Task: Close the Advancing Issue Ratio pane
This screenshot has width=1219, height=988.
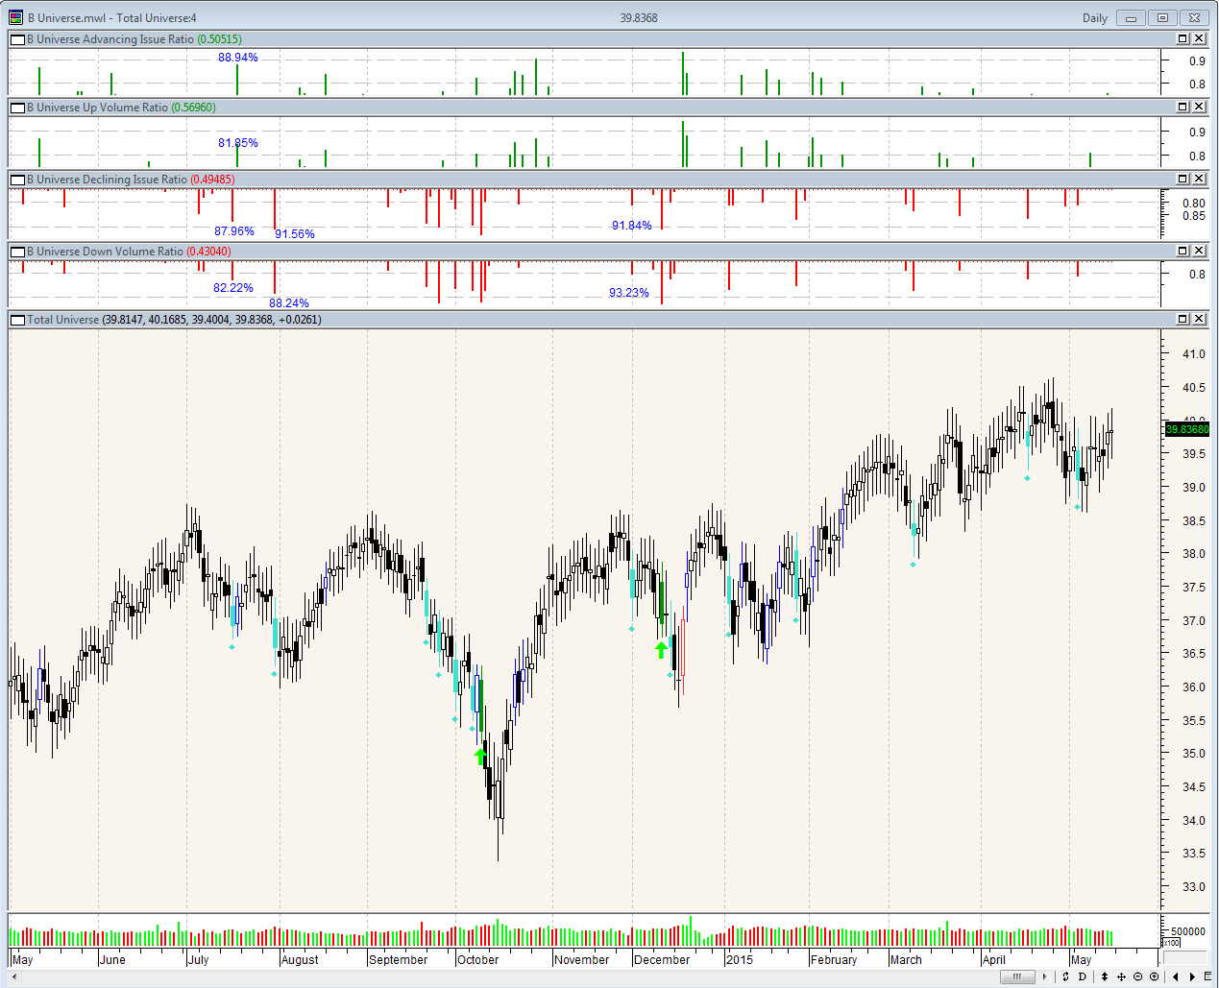Action: click(x=1199, y=38)
